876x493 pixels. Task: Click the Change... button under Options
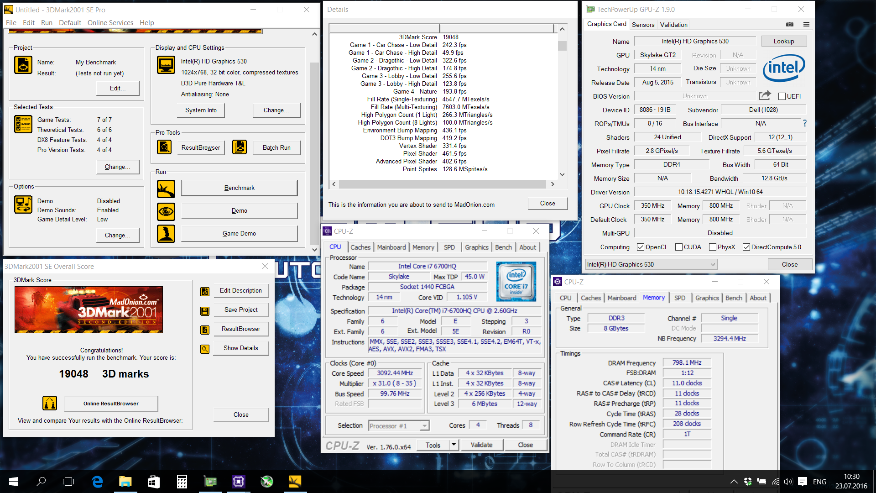tap(118, 235)
